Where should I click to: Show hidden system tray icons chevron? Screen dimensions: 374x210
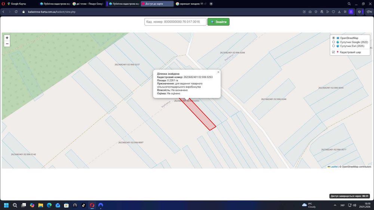(335, 205)
